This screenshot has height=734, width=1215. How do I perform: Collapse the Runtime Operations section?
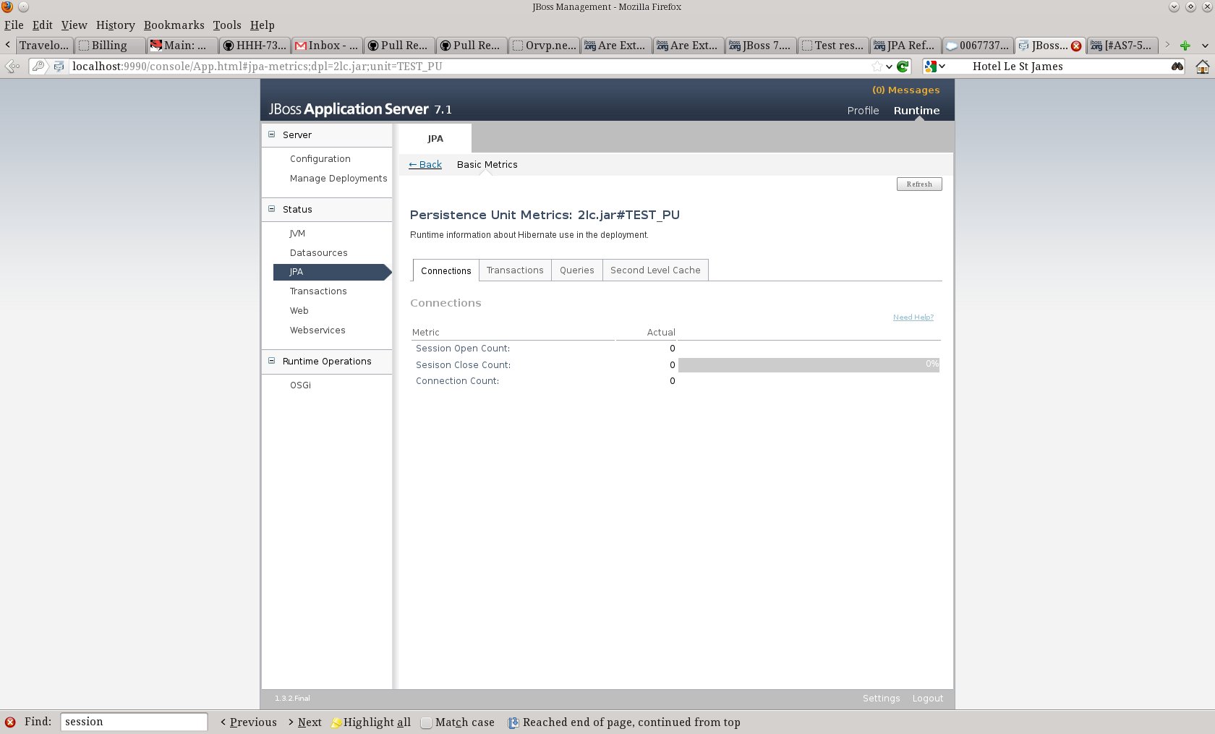[272, 361]
